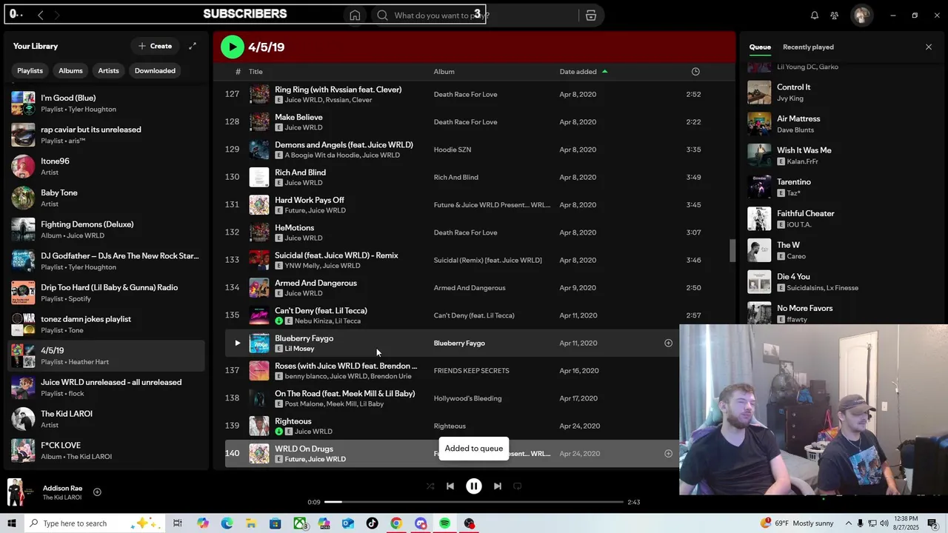Click the green Play button for 4/5/19 playlist
The width and height of the screenshot is (948, 533).
click(x=233, y=47)
